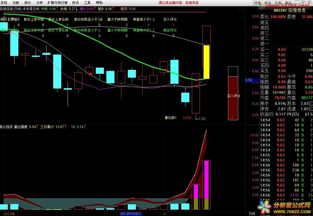Click stock code 002261 in quote panel
Image resolution: width=313 pixels, height=216 pixels.
click(280, 10)
